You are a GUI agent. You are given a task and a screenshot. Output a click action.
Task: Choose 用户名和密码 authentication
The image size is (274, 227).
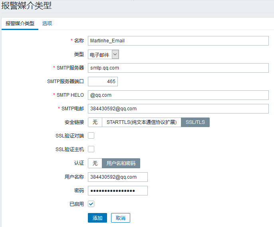coord(121,163)
